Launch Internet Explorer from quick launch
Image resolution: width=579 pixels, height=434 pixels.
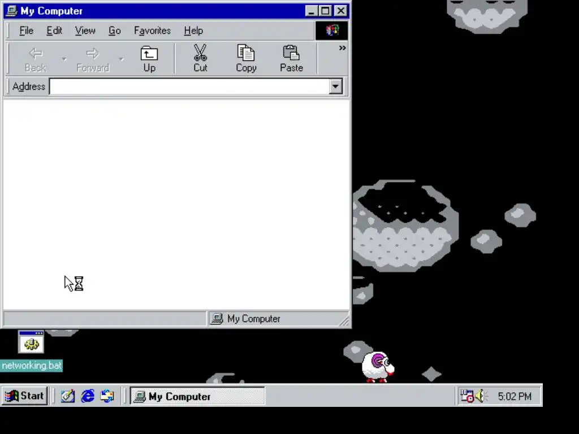point(88,396)
